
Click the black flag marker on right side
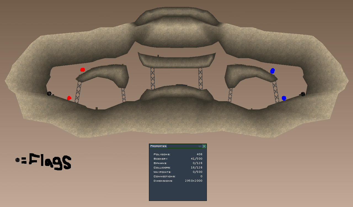[303, 94]
